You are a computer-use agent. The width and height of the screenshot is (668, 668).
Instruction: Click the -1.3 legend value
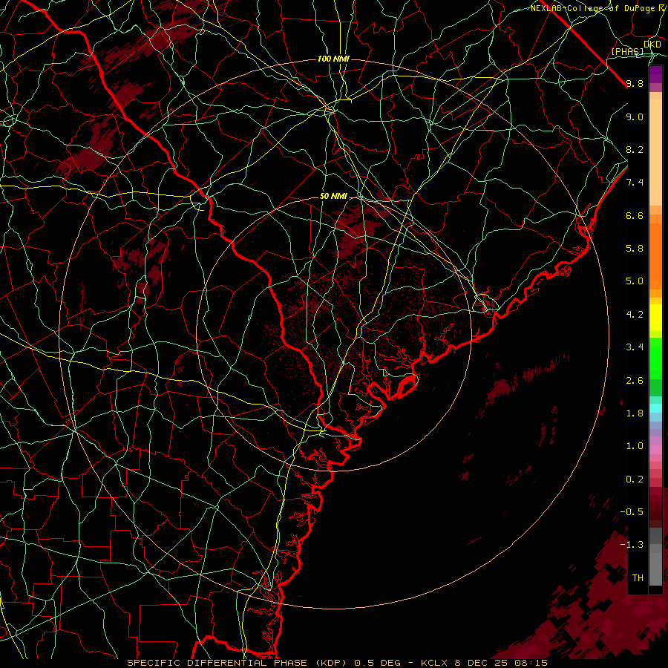(x=632, y=545)
